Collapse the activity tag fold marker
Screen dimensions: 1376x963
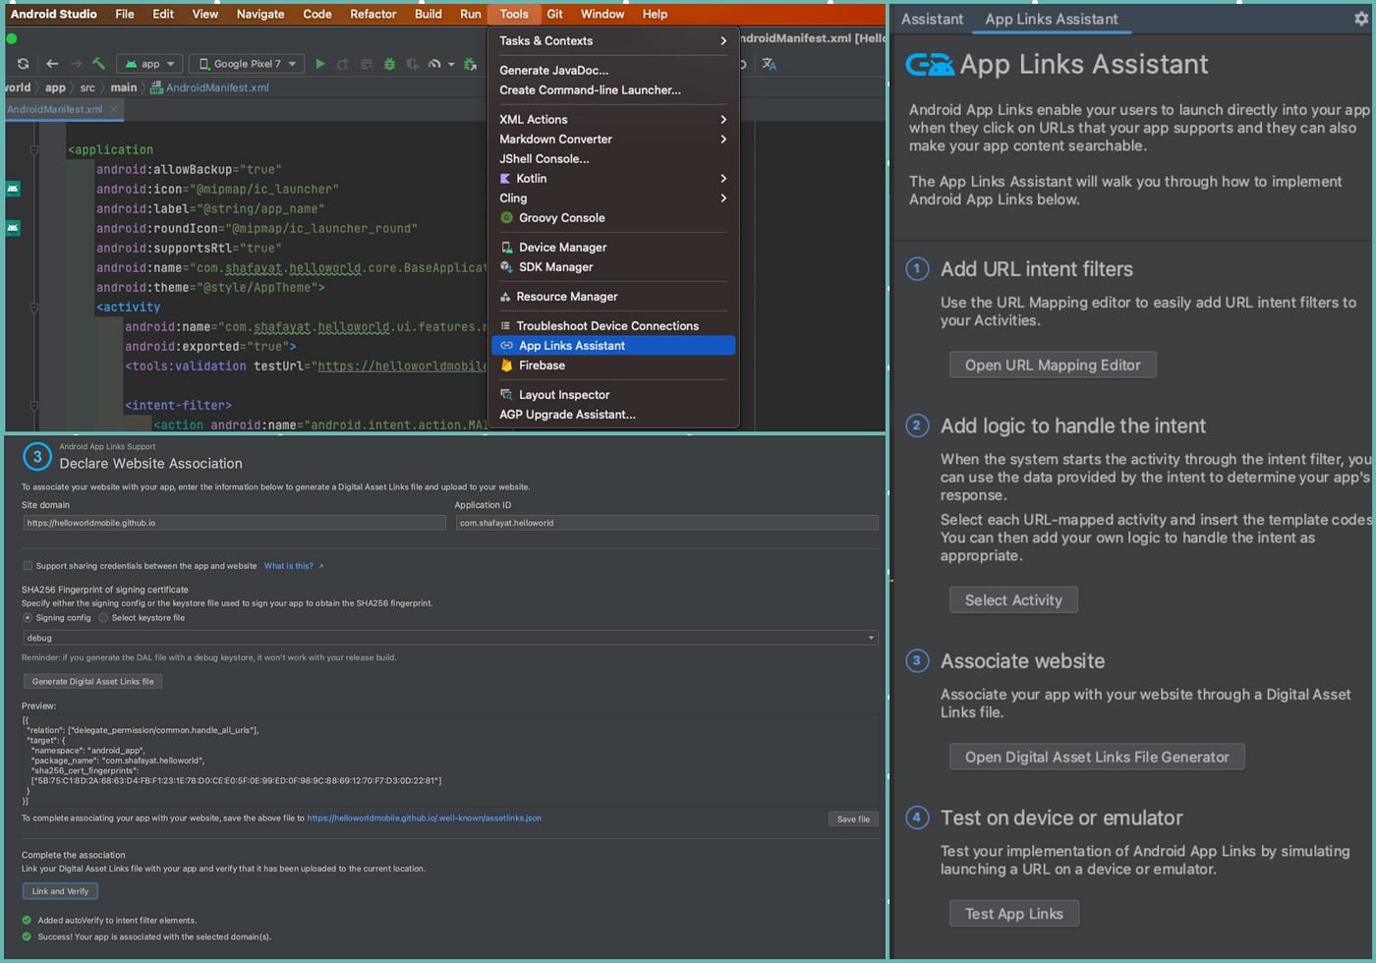click(34, 308)
